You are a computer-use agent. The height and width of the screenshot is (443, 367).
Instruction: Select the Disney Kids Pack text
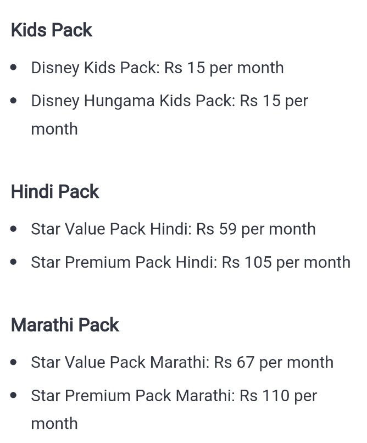94,68
